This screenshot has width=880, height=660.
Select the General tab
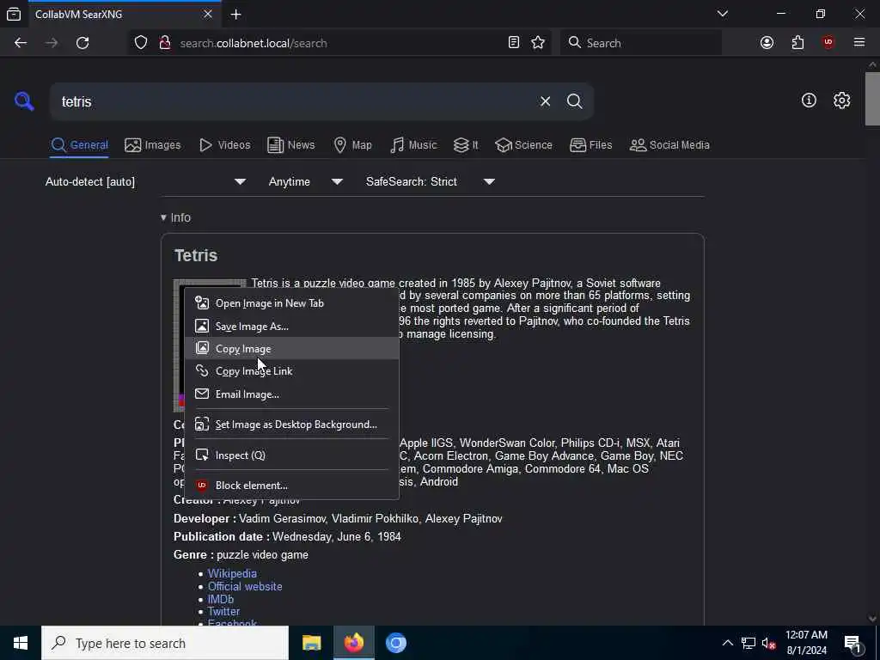pos(79,144)
